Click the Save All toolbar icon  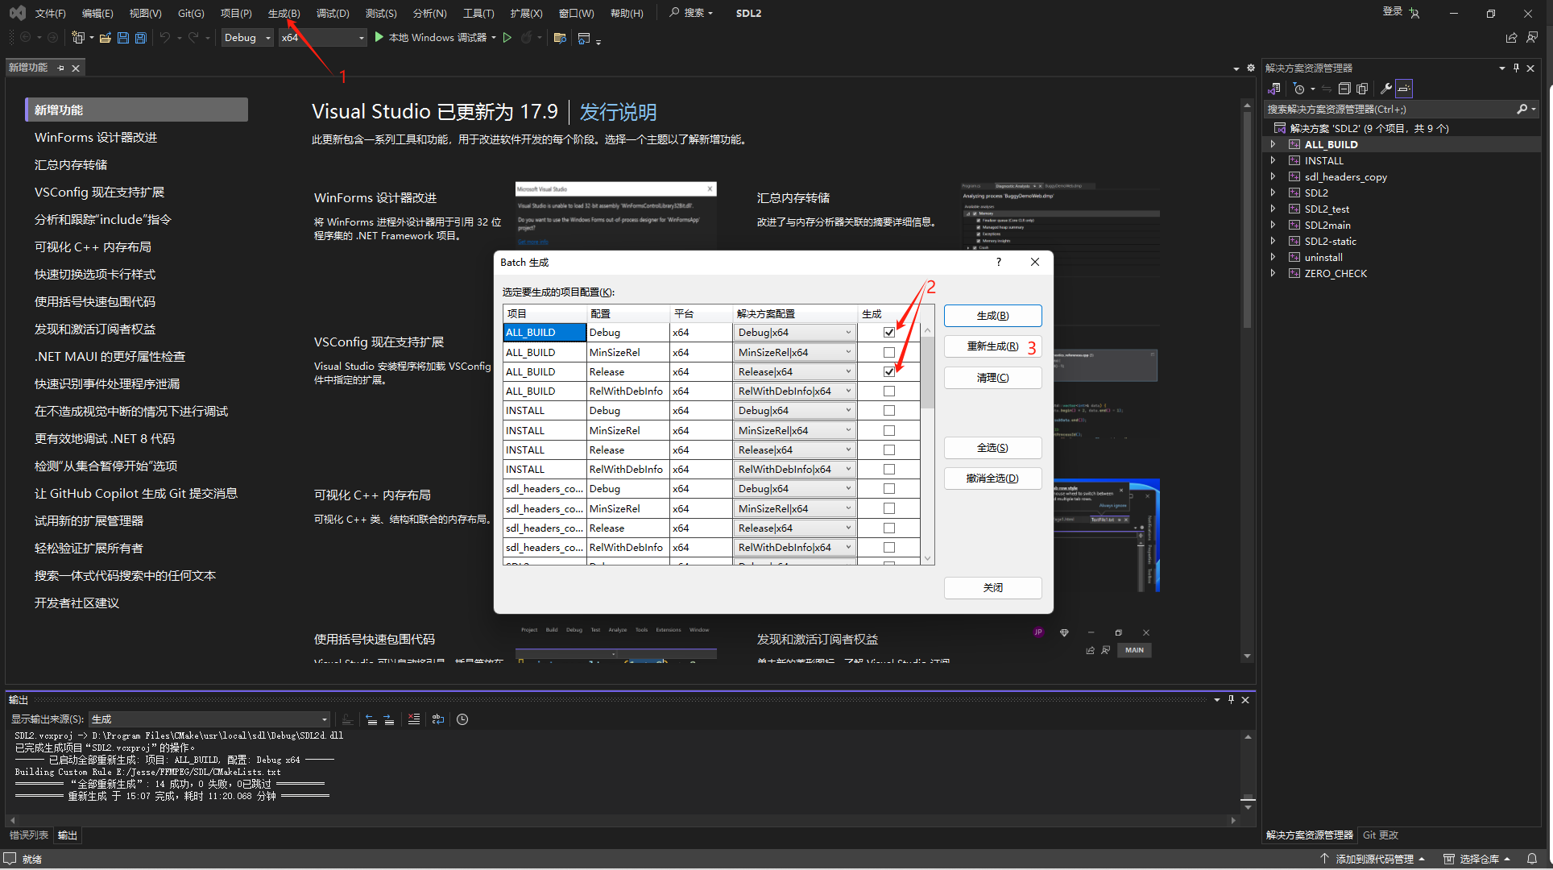141,38
